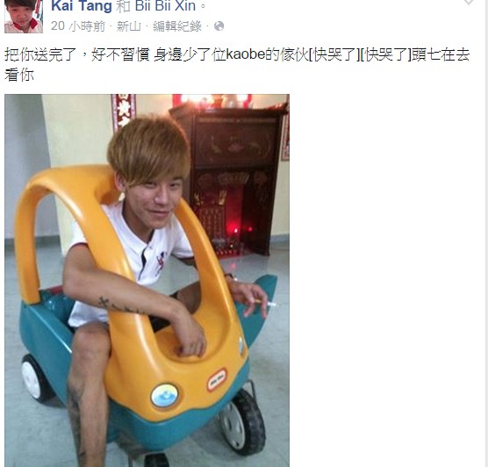Image resolution: width=488 pixels, height=467 pixels.
Task: Open the attached photo of man in toy car
Action: (x=147, y=280)
